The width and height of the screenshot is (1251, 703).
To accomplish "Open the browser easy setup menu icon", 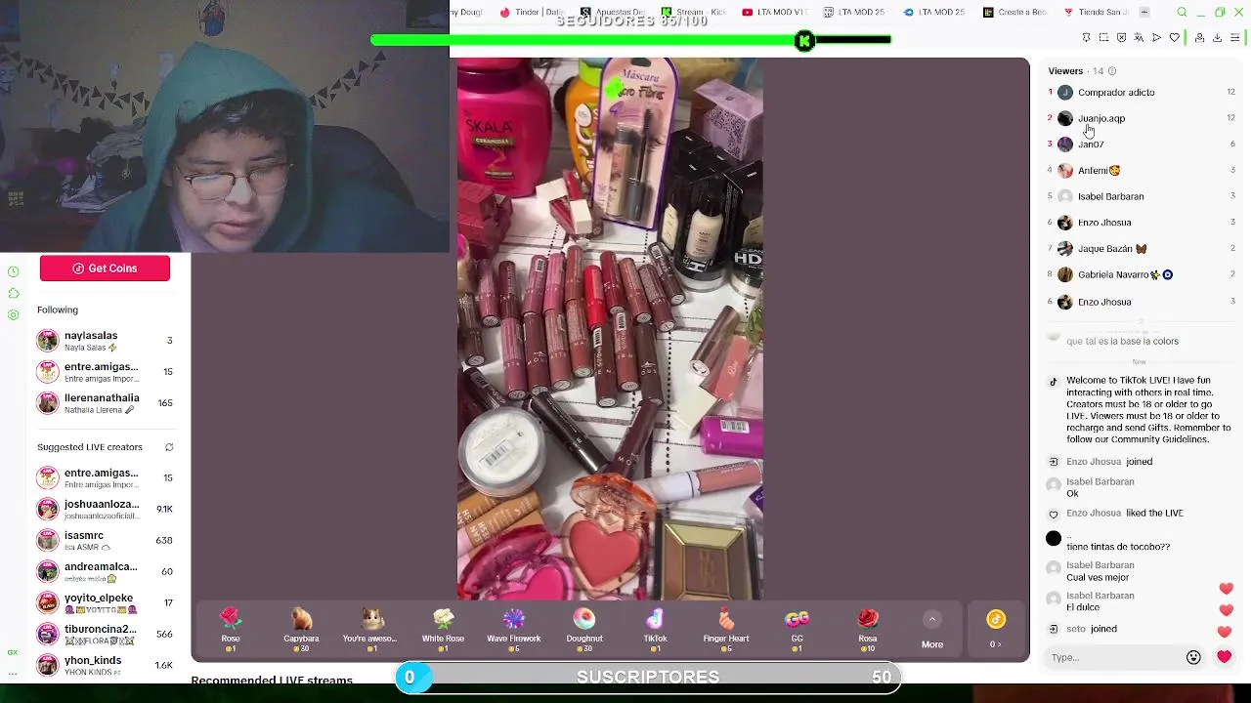I will [1235, 37].
